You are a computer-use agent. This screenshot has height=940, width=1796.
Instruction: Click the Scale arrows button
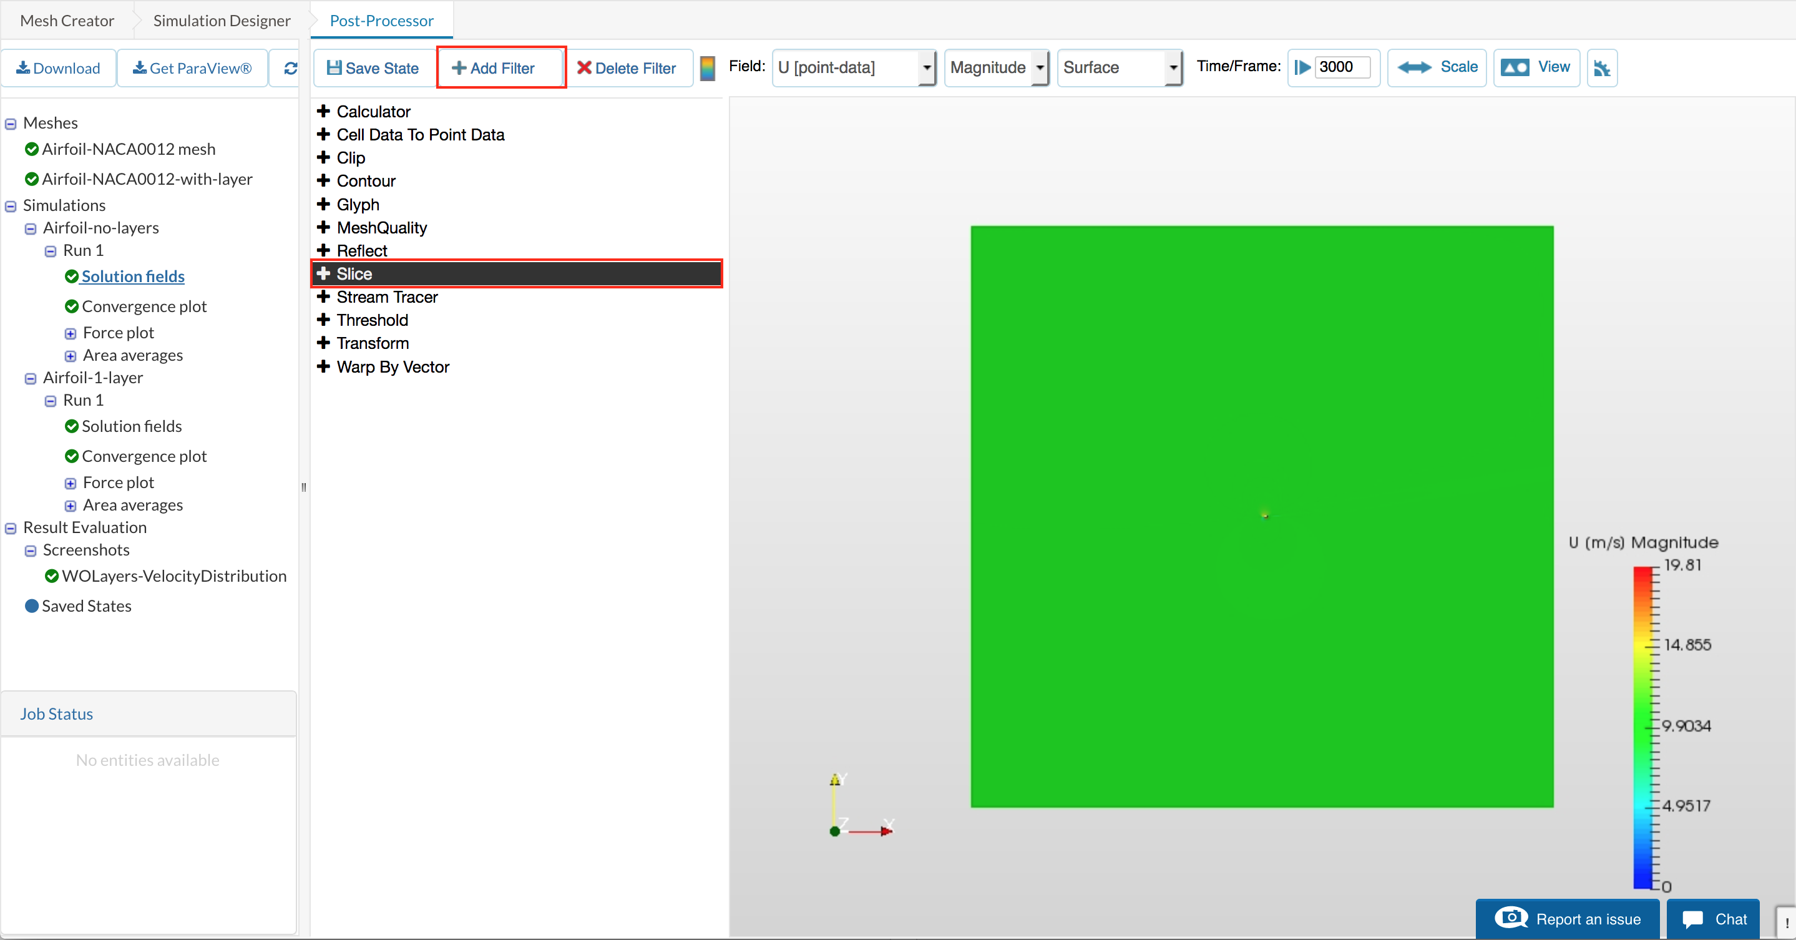(x=1437, y=67)
